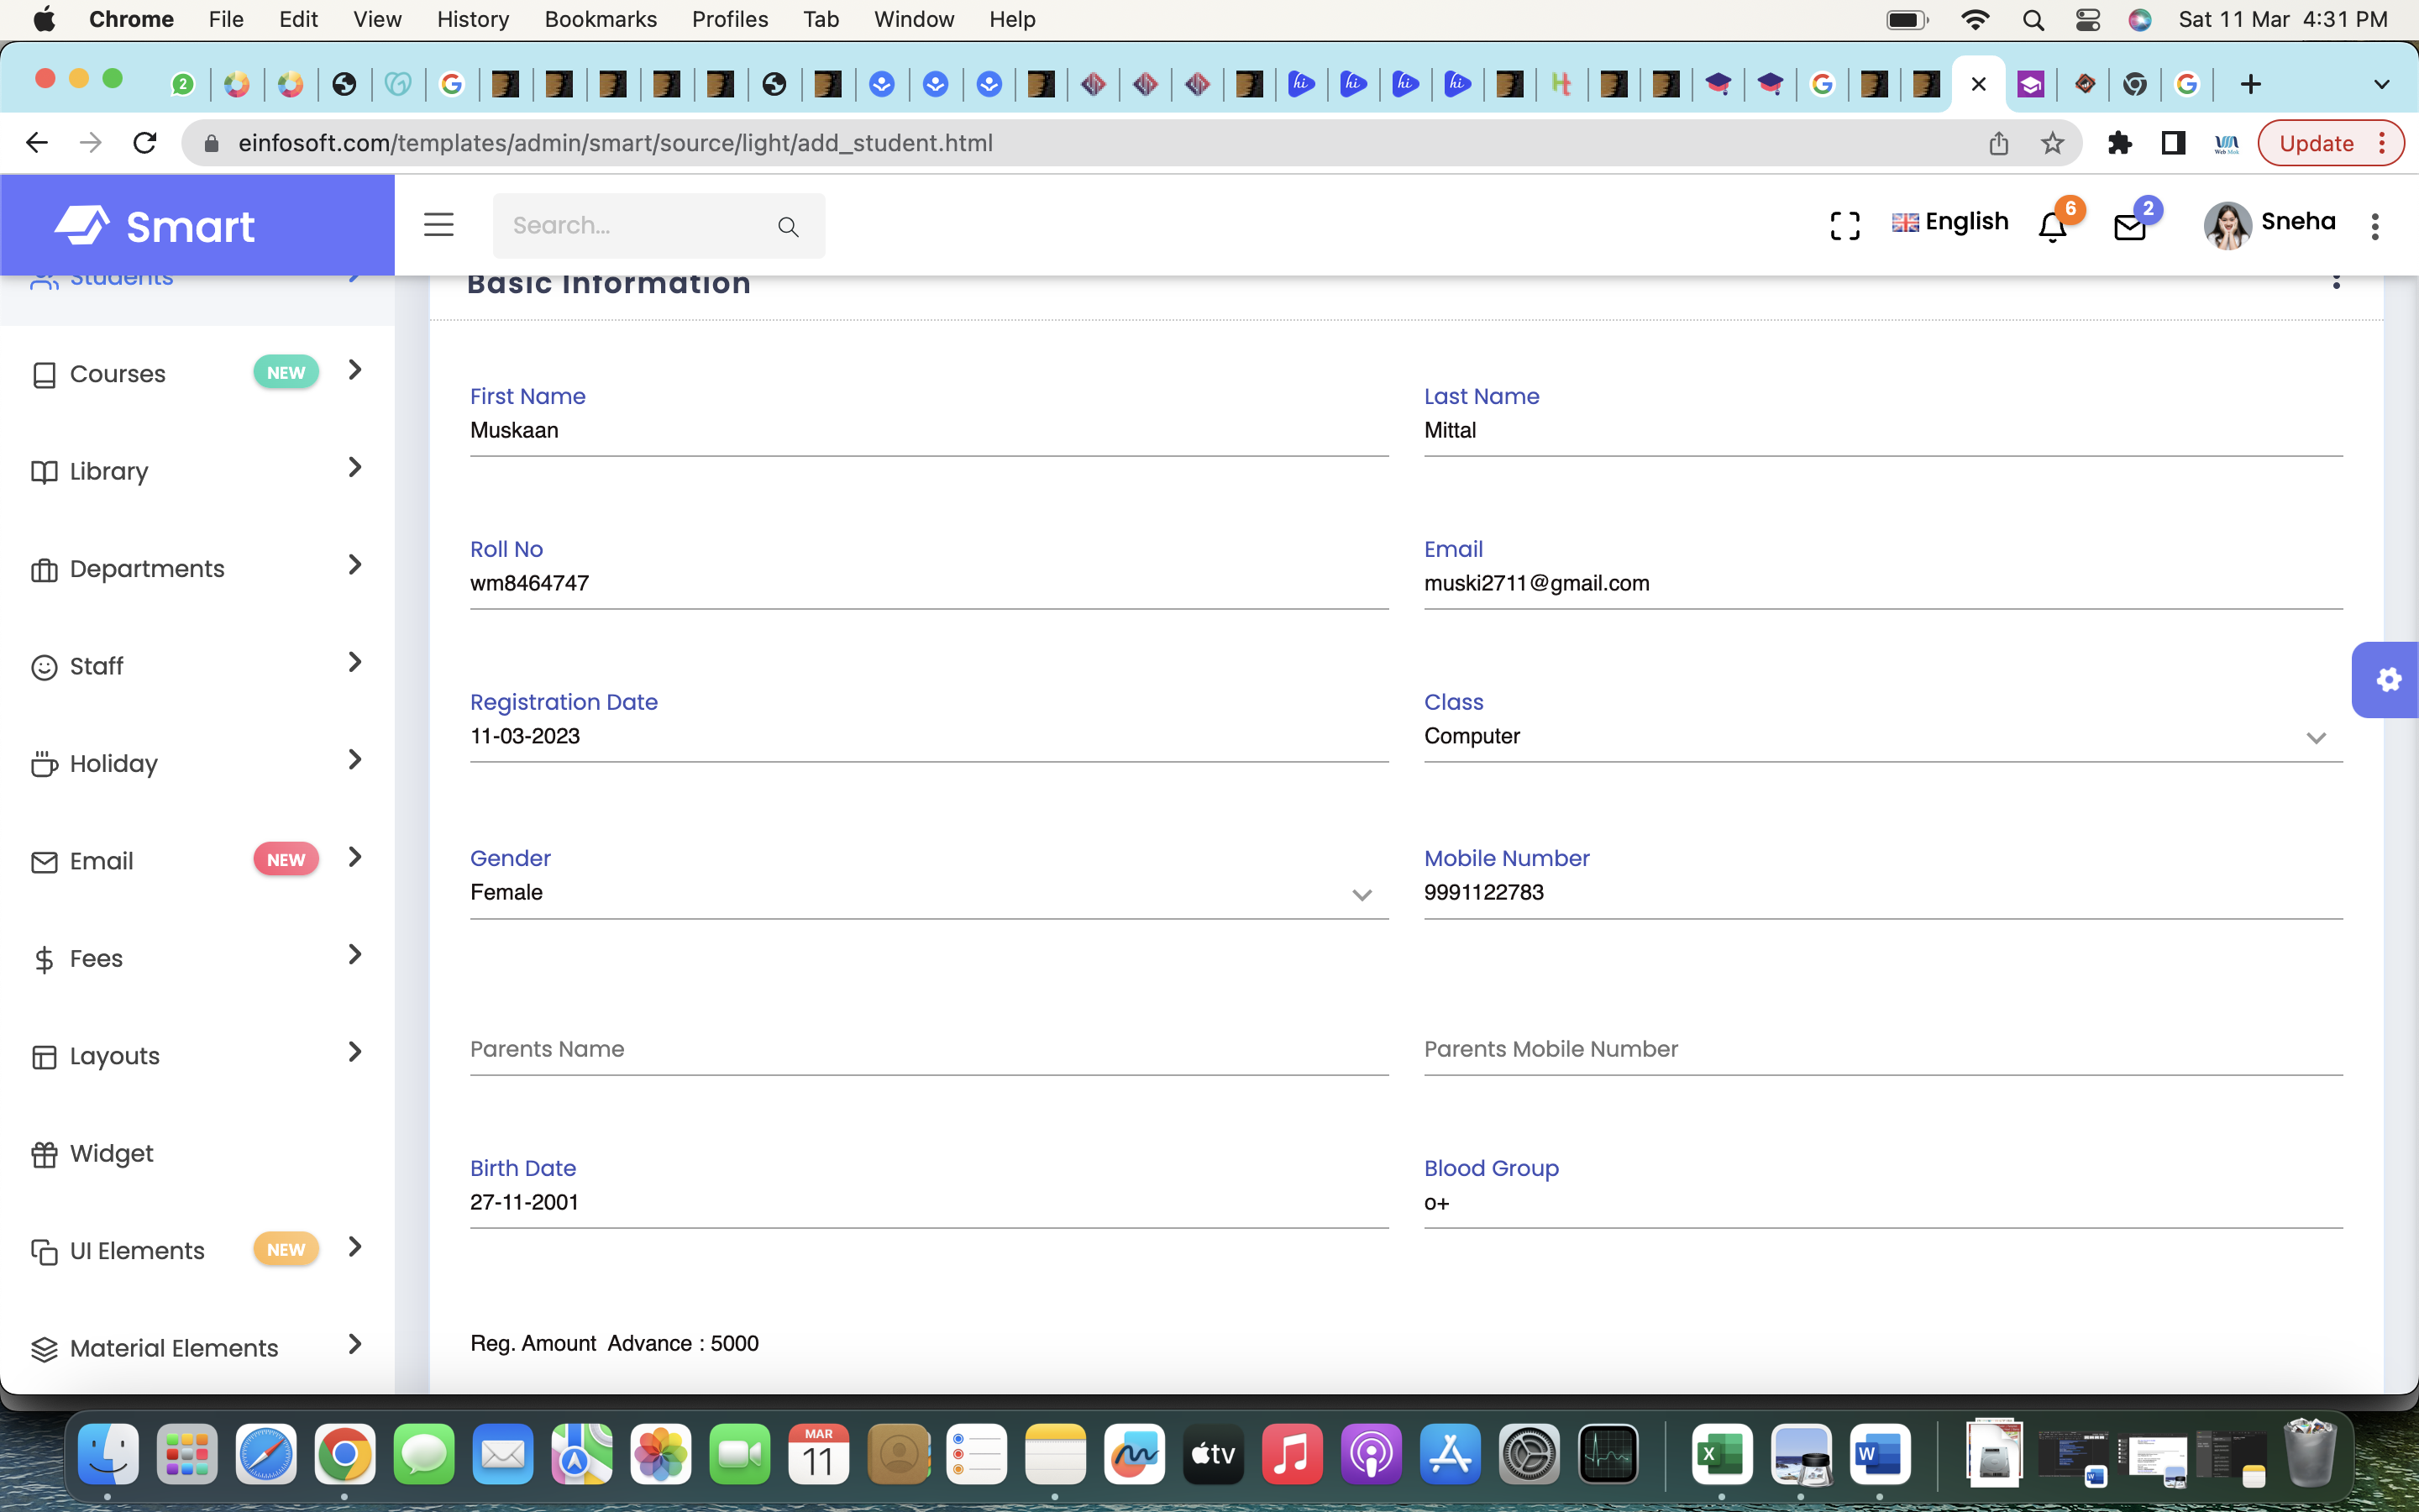
Task: Click the Parents Mobile Number field
Action: pos(1882,1050)
